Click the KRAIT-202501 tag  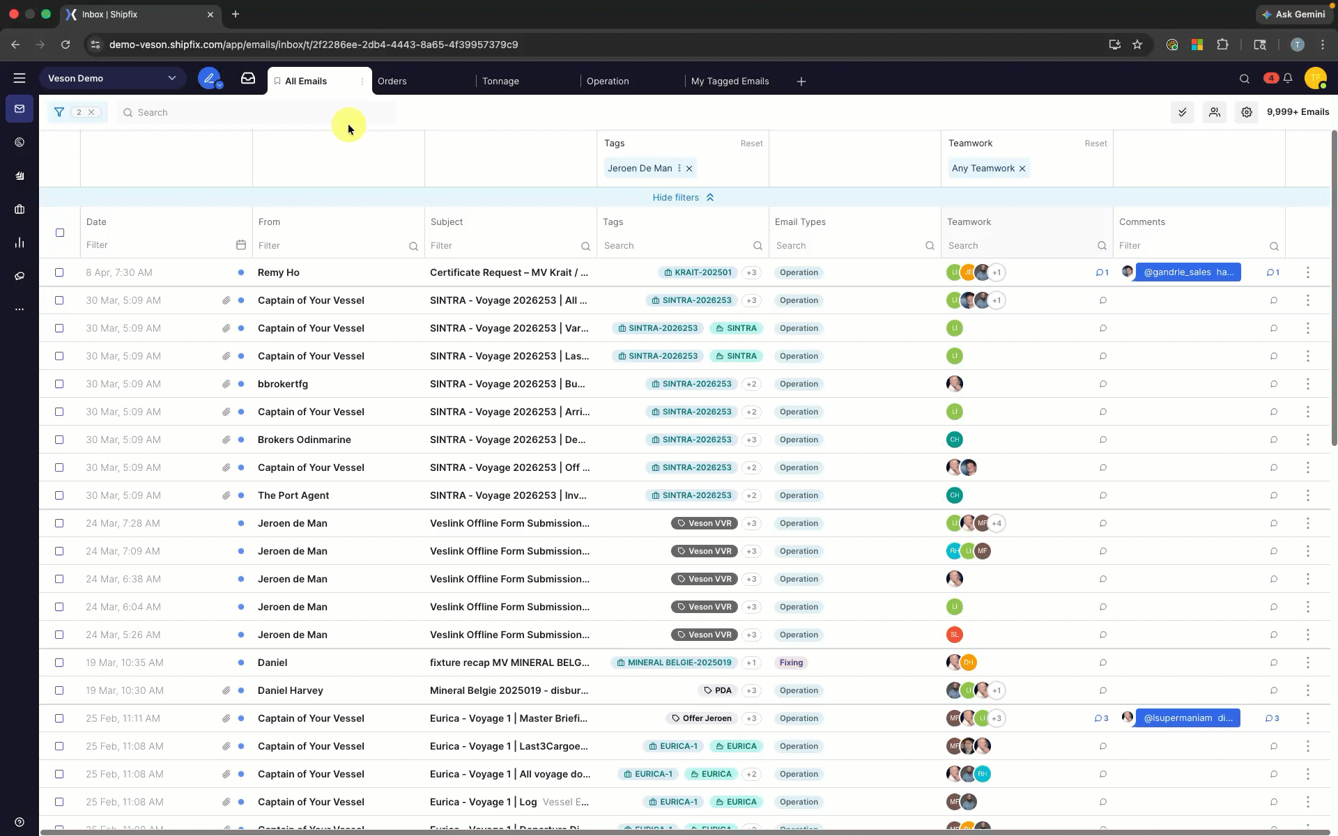[697, 272]
